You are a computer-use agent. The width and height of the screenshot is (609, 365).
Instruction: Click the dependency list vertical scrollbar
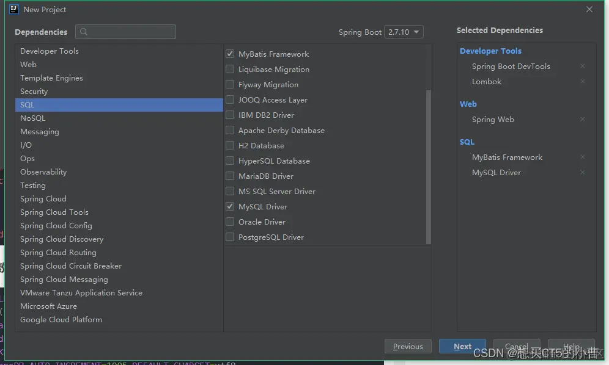pyautogui.click(x=429, y=167)
